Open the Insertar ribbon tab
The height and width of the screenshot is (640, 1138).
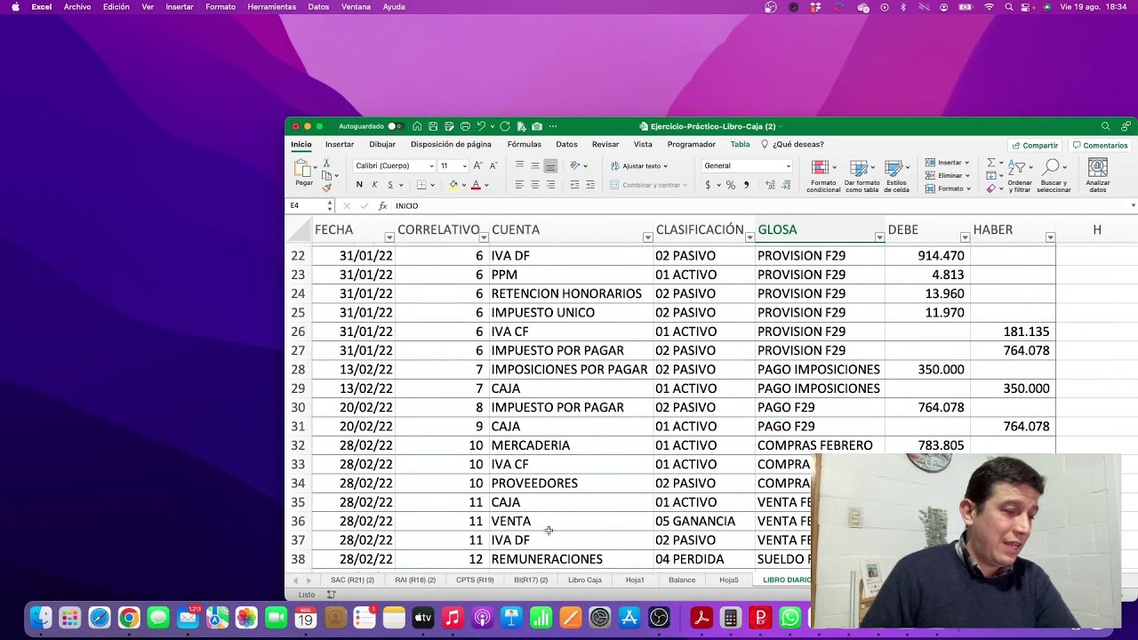coord(340,144)
